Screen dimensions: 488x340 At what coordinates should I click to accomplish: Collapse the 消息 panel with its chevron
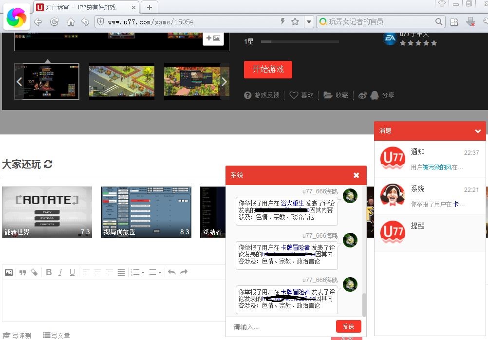(x=478, y=131)
